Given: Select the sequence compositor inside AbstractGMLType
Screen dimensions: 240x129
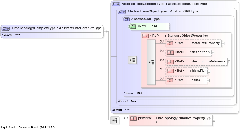Looking at the screenshot, I should click(132, 60).
